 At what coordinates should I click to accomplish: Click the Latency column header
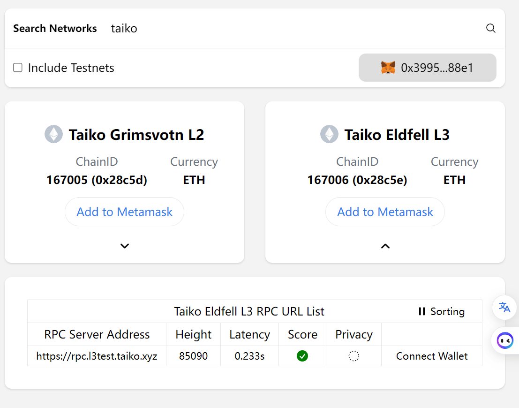pos(249,334)
